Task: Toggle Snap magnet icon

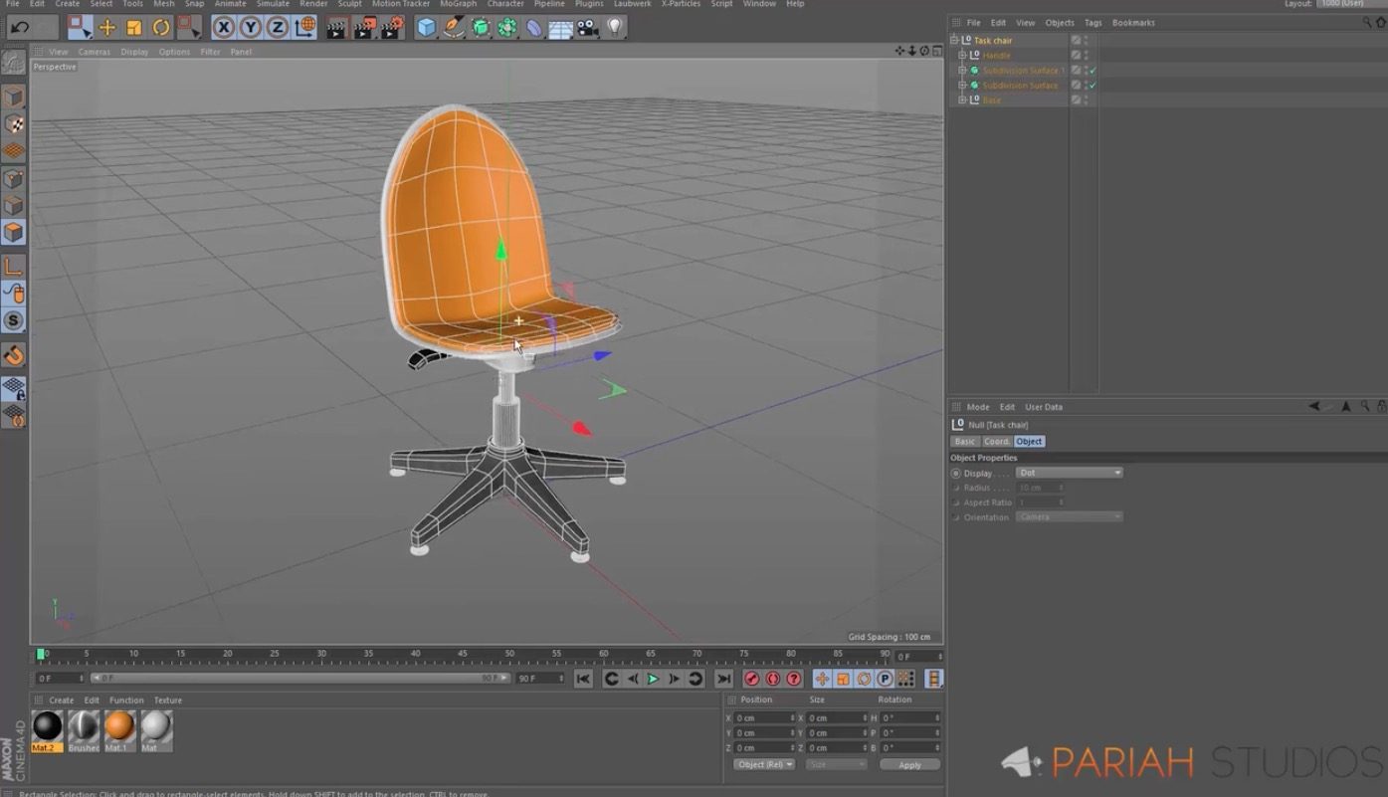Action: (x=14, y=355)
